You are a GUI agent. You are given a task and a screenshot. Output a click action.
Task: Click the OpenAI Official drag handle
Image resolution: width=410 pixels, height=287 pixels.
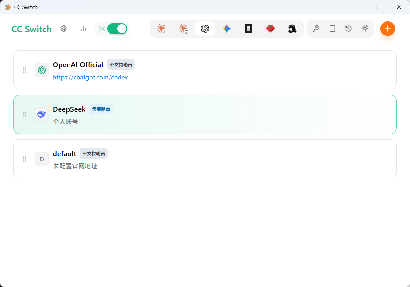click(x=25, y=70)
